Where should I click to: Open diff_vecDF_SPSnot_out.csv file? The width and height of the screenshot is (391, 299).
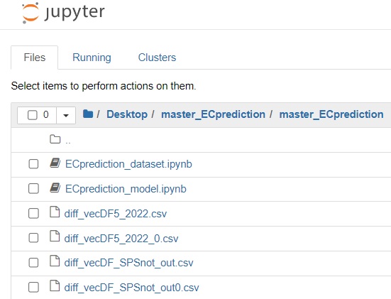click(128, 263)
